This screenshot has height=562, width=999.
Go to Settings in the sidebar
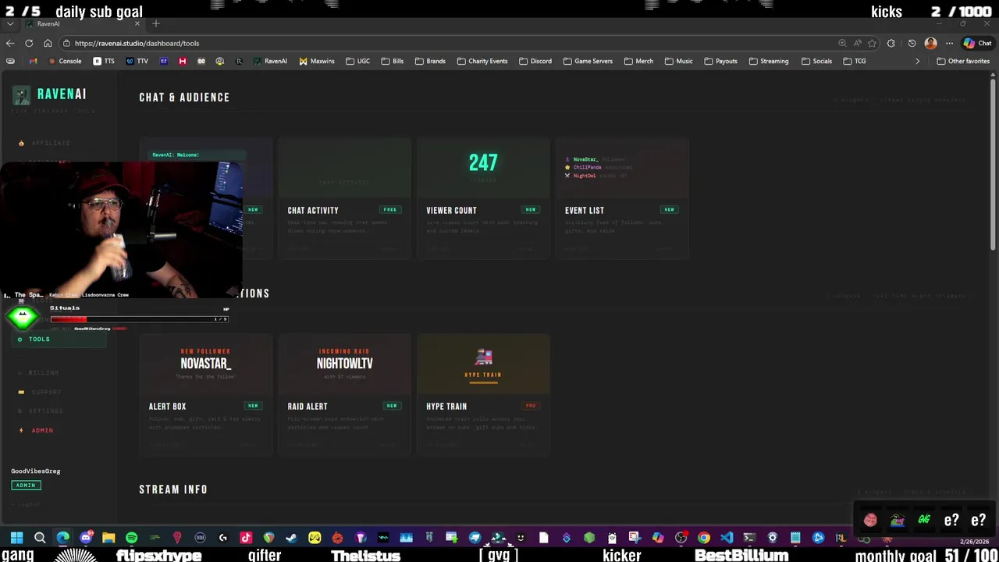coord(41,411)
